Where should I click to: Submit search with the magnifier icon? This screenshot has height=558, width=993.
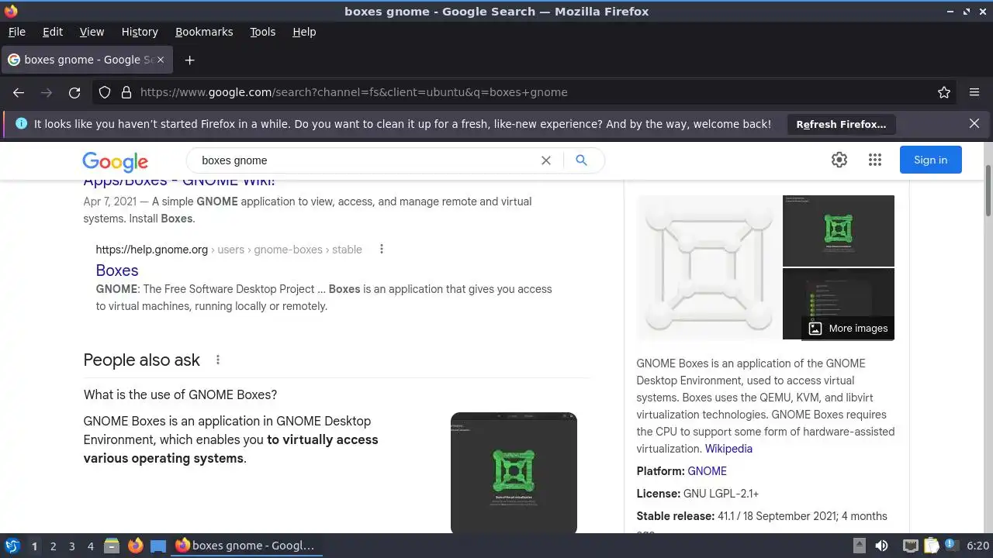(581, 160)
